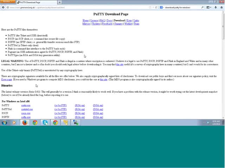
Task: Open the Firefox downloads arrow icon
Action: click(x=216, y=7)
